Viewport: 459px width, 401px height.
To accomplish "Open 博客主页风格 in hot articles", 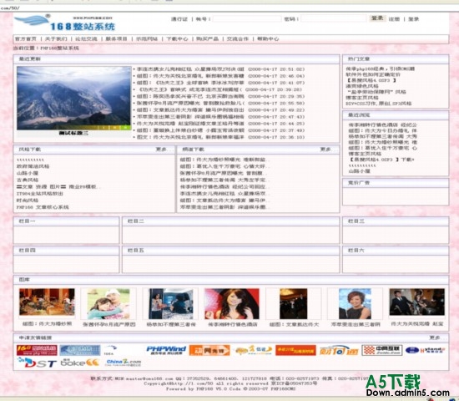I will pyautogui.click(x=362, y=98).
